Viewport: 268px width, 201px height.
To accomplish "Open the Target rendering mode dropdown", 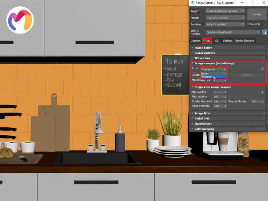I will [225, 11].
